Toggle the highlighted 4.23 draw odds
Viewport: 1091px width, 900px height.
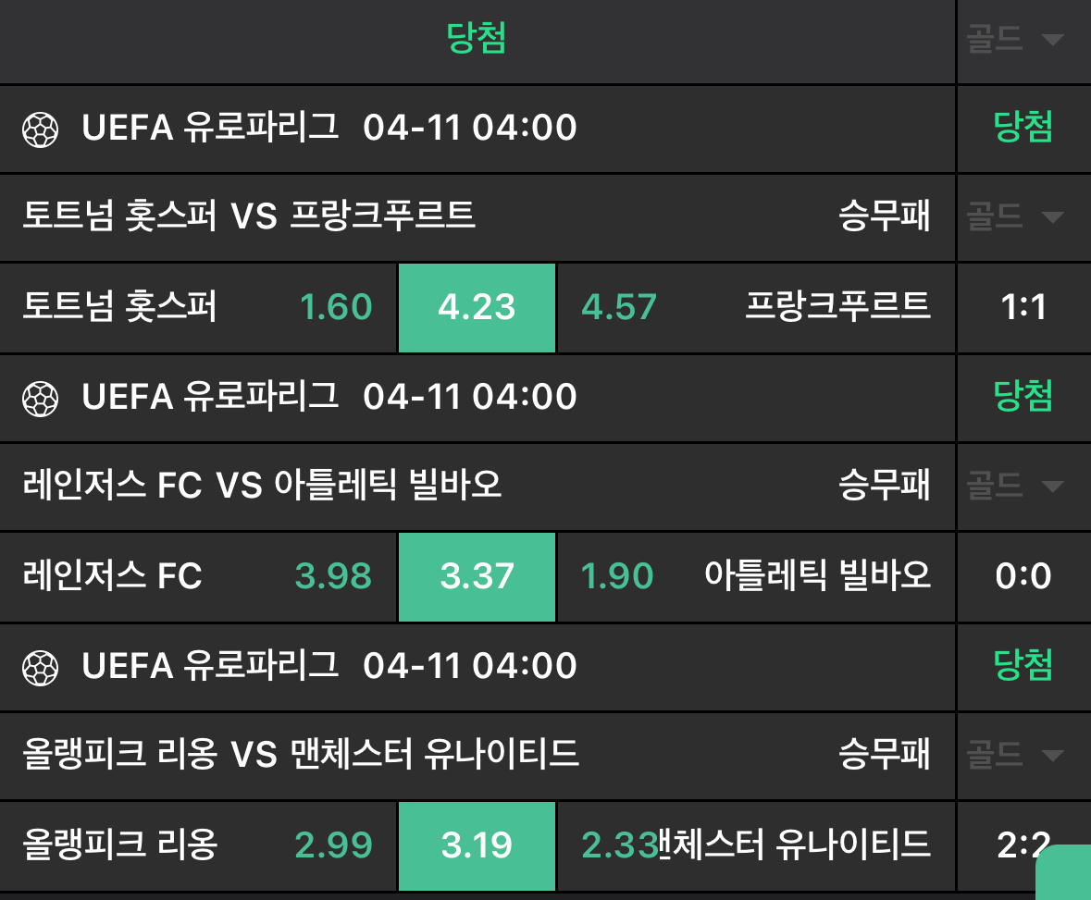[477, 308]
